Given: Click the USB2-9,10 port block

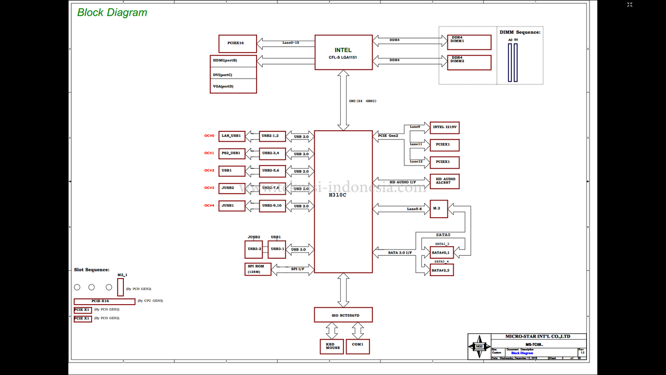Looking at the screenshot, I should (x=273, y=206).
